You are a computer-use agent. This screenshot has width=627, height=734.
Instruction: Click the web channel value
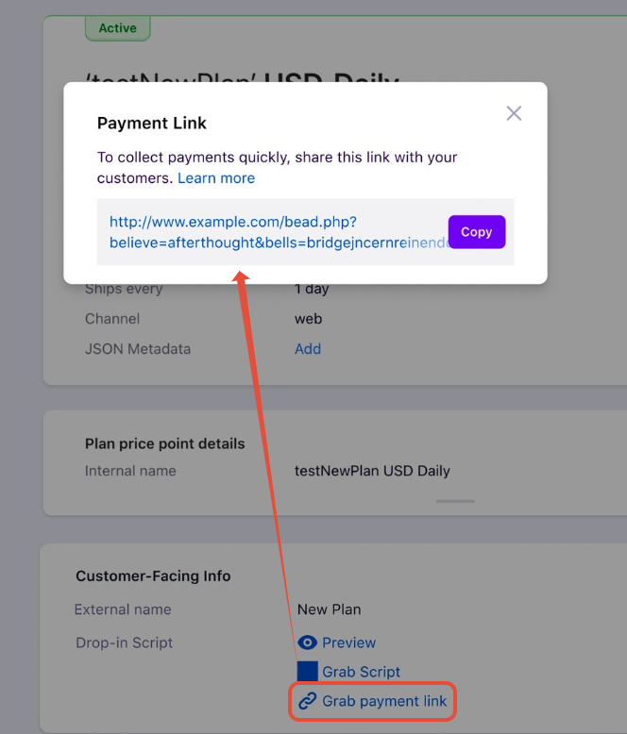point(308,319)
